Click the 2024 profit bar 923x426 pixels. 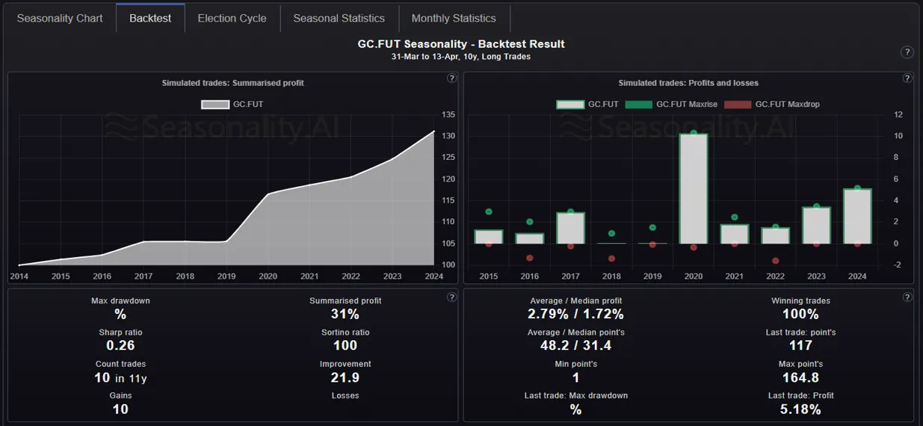coord(857,216)
